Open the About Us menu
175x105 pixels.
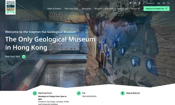[x=136, y=8]
